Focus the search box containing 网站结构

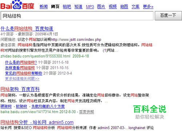pyautogui.click(x=77, y=16)
